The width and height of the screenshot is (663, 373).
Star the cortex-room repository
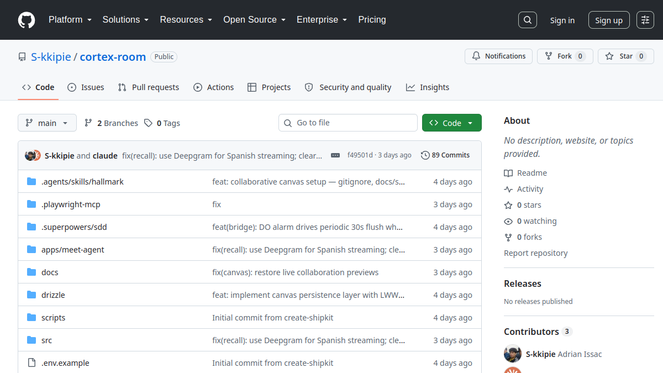click(626, 56)
